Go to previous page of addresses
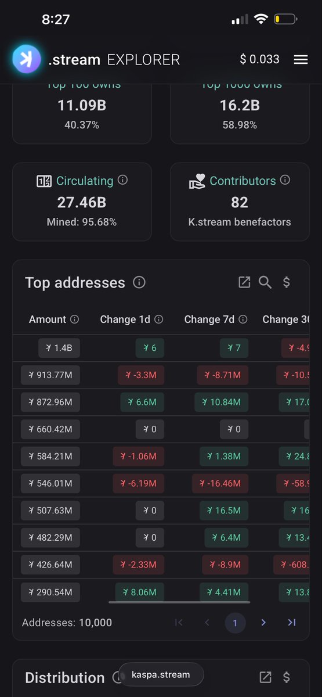The width and height of the screenshot is (322, 697). pos(207,622)
